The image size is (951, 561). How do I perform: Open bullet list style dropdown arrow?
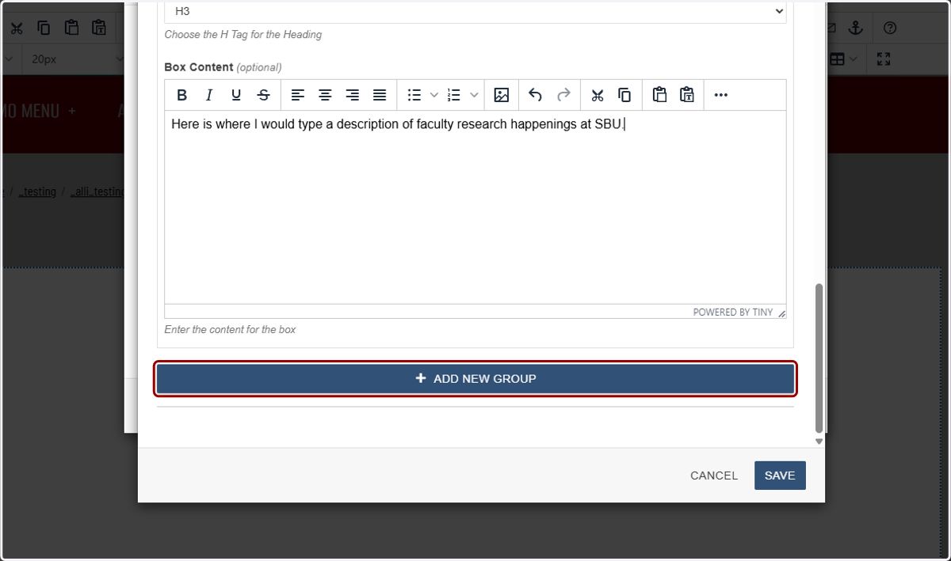(433, 95)
